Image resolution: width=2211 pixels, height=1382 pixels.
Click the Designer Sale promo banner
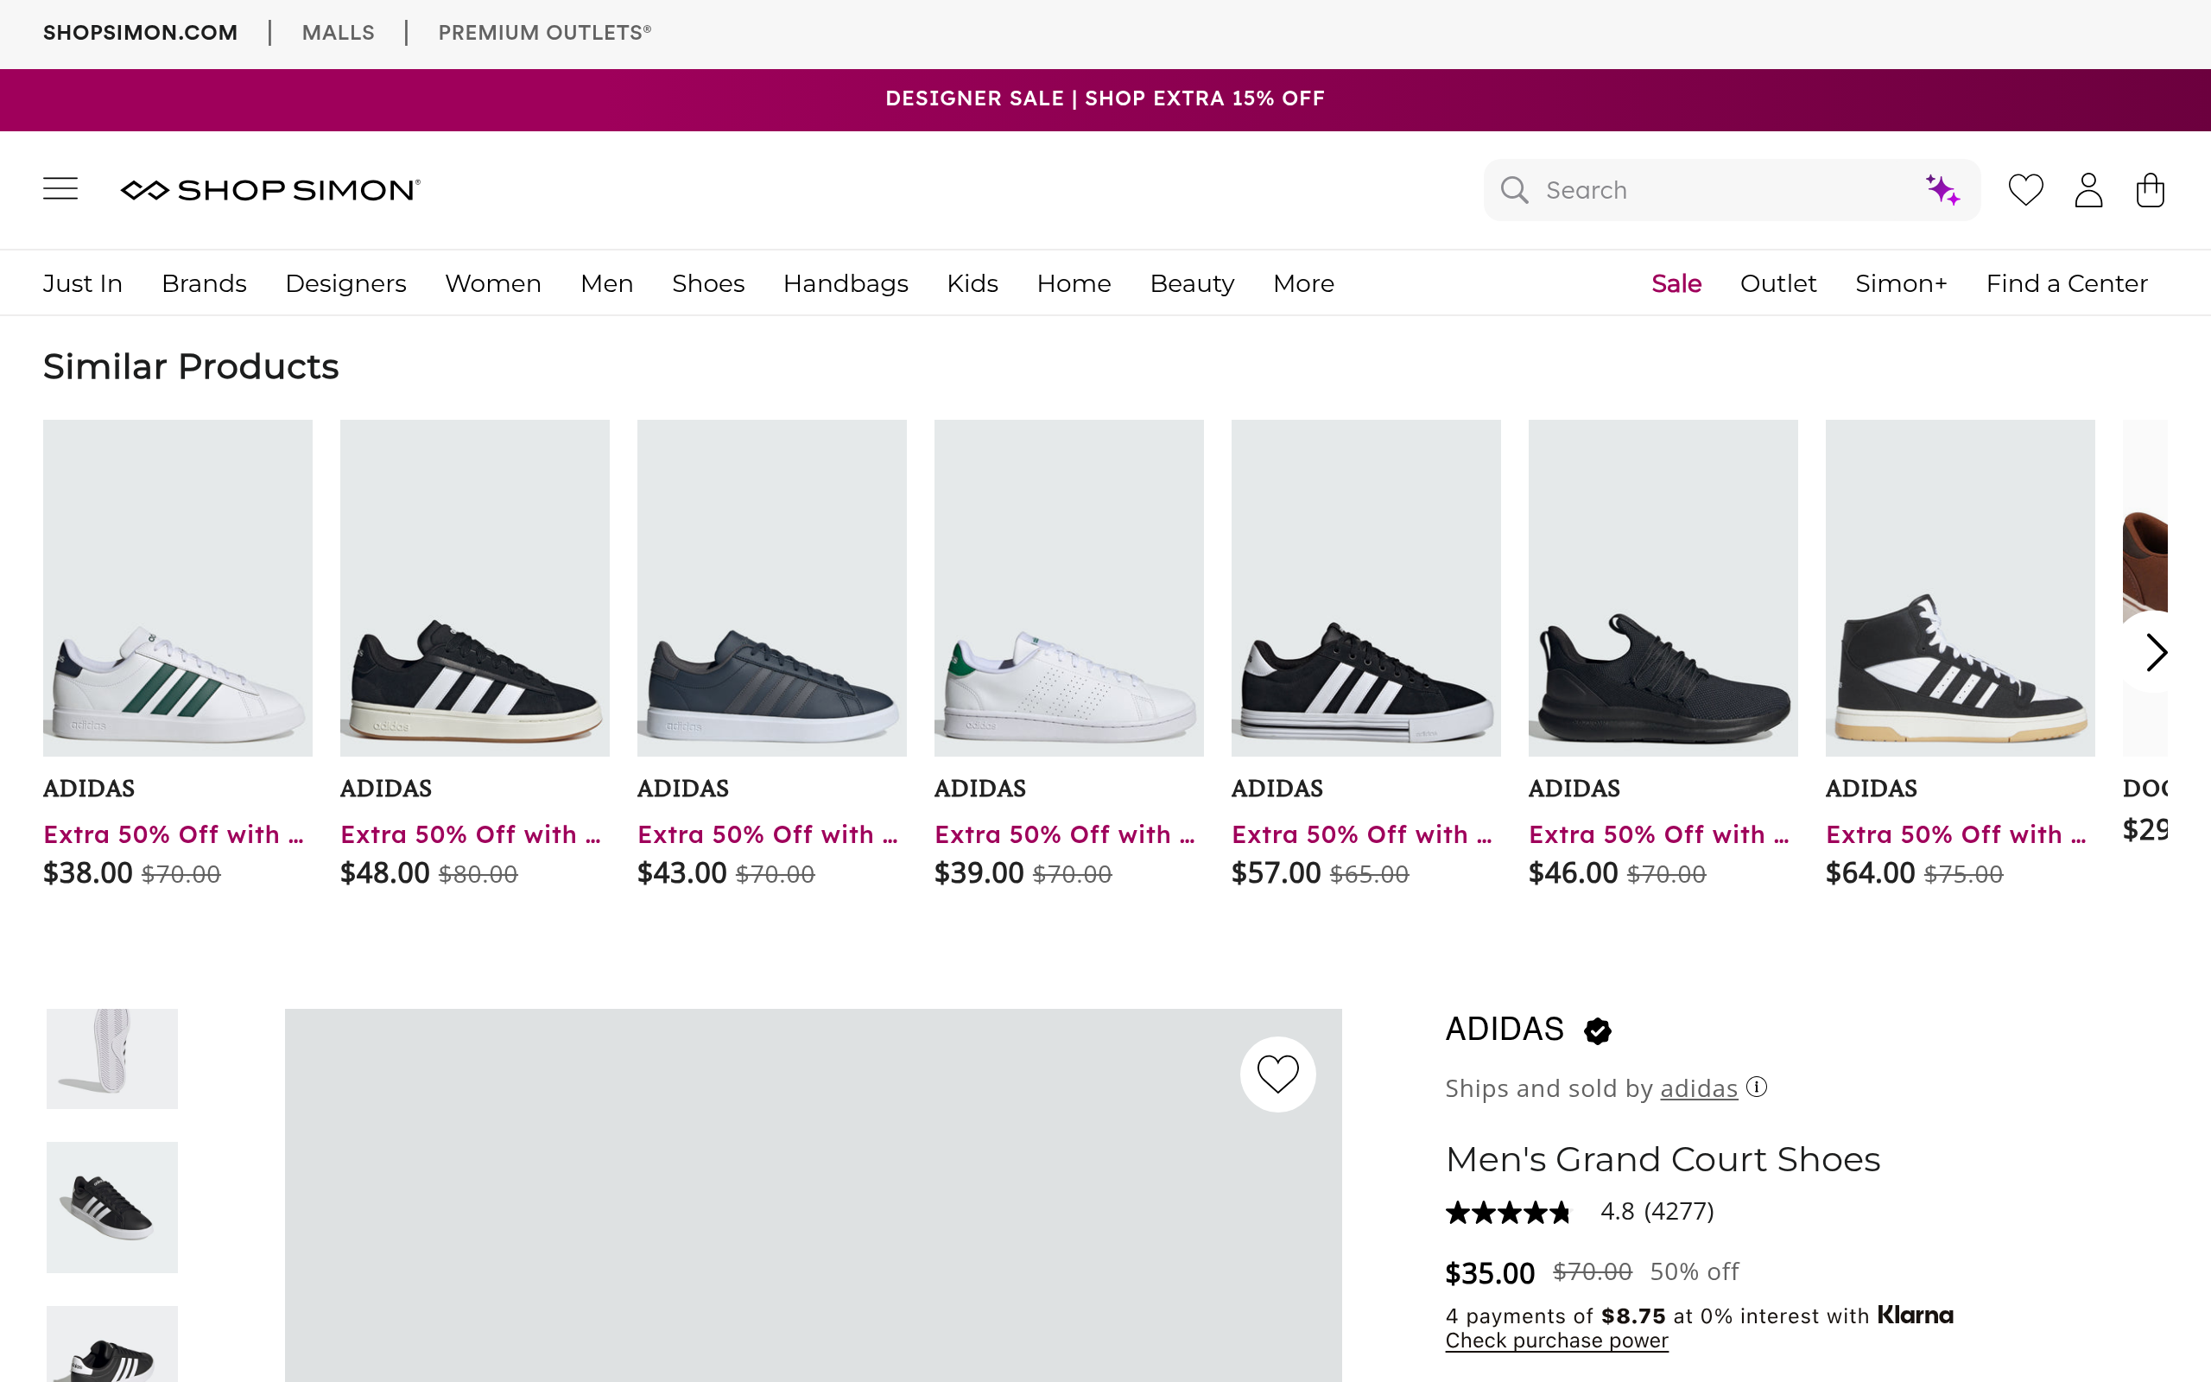click(x=1105, y=98)
